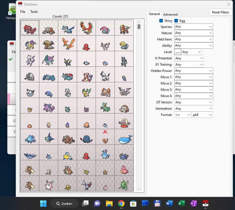235x210 pixels.
Task: Open File Explorer from the taskbar
Action: pyautogui.click(x=109, y=203)
